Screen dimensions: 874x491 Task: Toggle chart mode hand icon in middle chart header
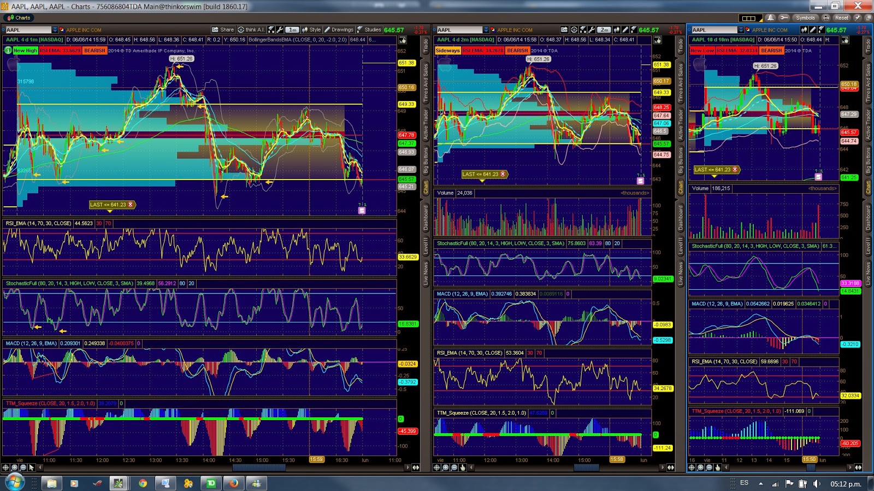(x=657, y=40)
